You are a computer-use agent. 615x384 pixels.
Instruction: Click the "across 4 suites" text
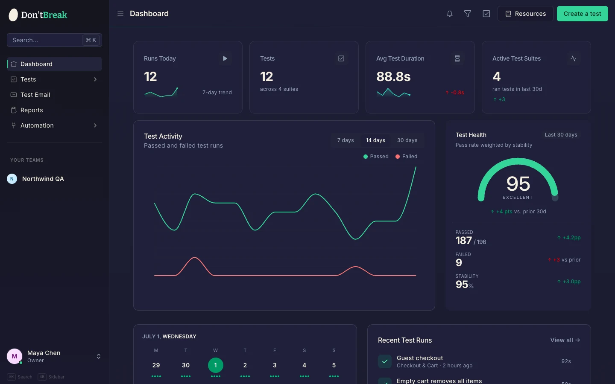pyautogui.click(x=279, y=89)
